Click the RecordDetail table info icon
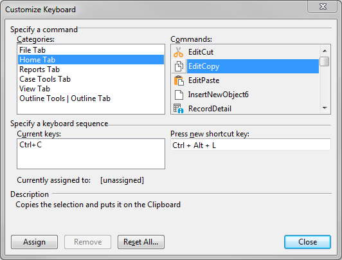342x260 pixels. point(179,109)
